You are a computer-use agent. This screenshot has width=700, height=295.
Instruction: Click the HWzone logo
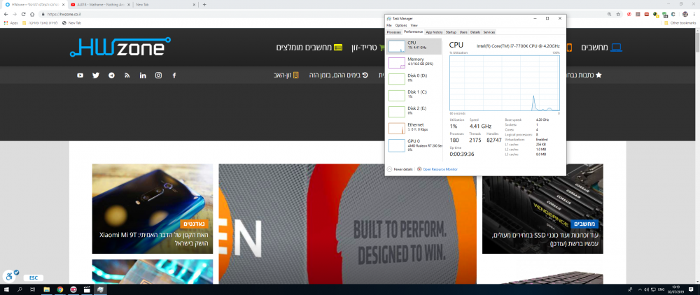point(120,48)
